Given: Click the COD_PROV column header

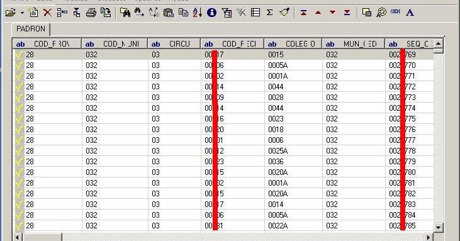Looking at the screenshot, I should coord(47,44).
